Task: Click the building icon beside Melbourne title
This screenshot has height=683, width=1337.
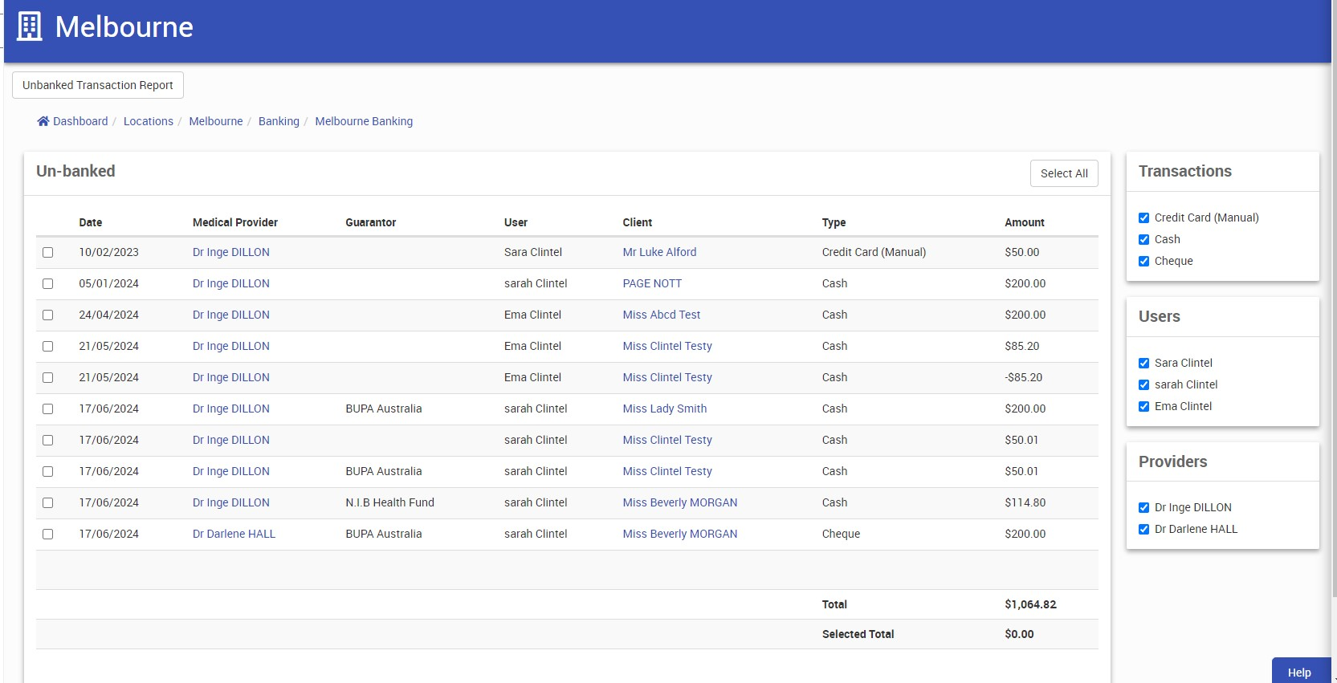Action: point(30,26)
